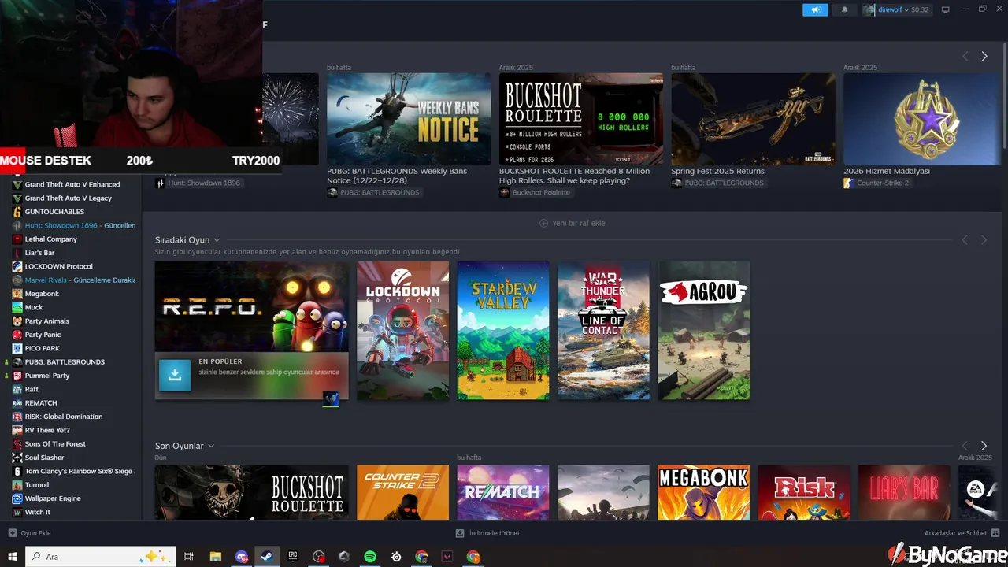Open Agrou game cover
Screen dimensions: 1008x567
pos(704,331)
